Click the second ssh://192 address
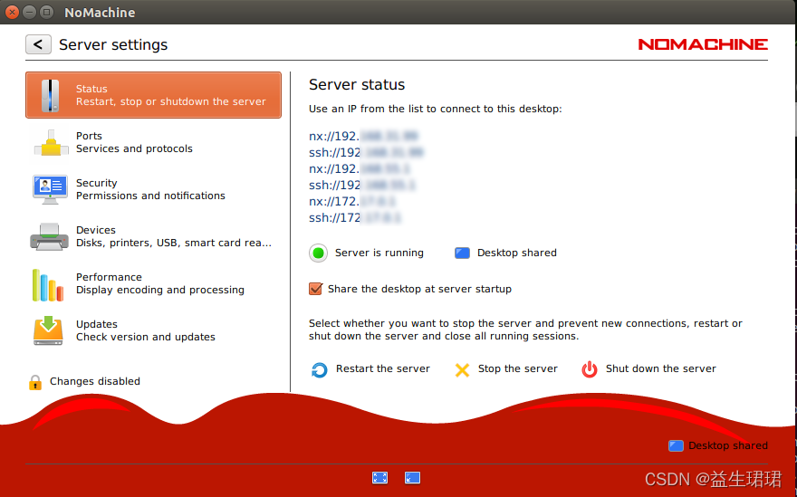 coord(362,185)
